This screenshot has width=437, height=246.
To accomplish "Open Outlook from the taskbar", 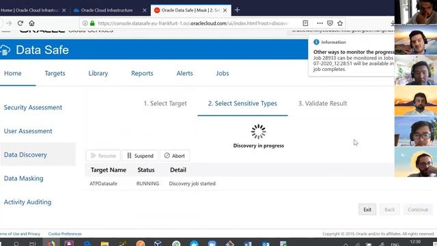I will pos(266,244).
